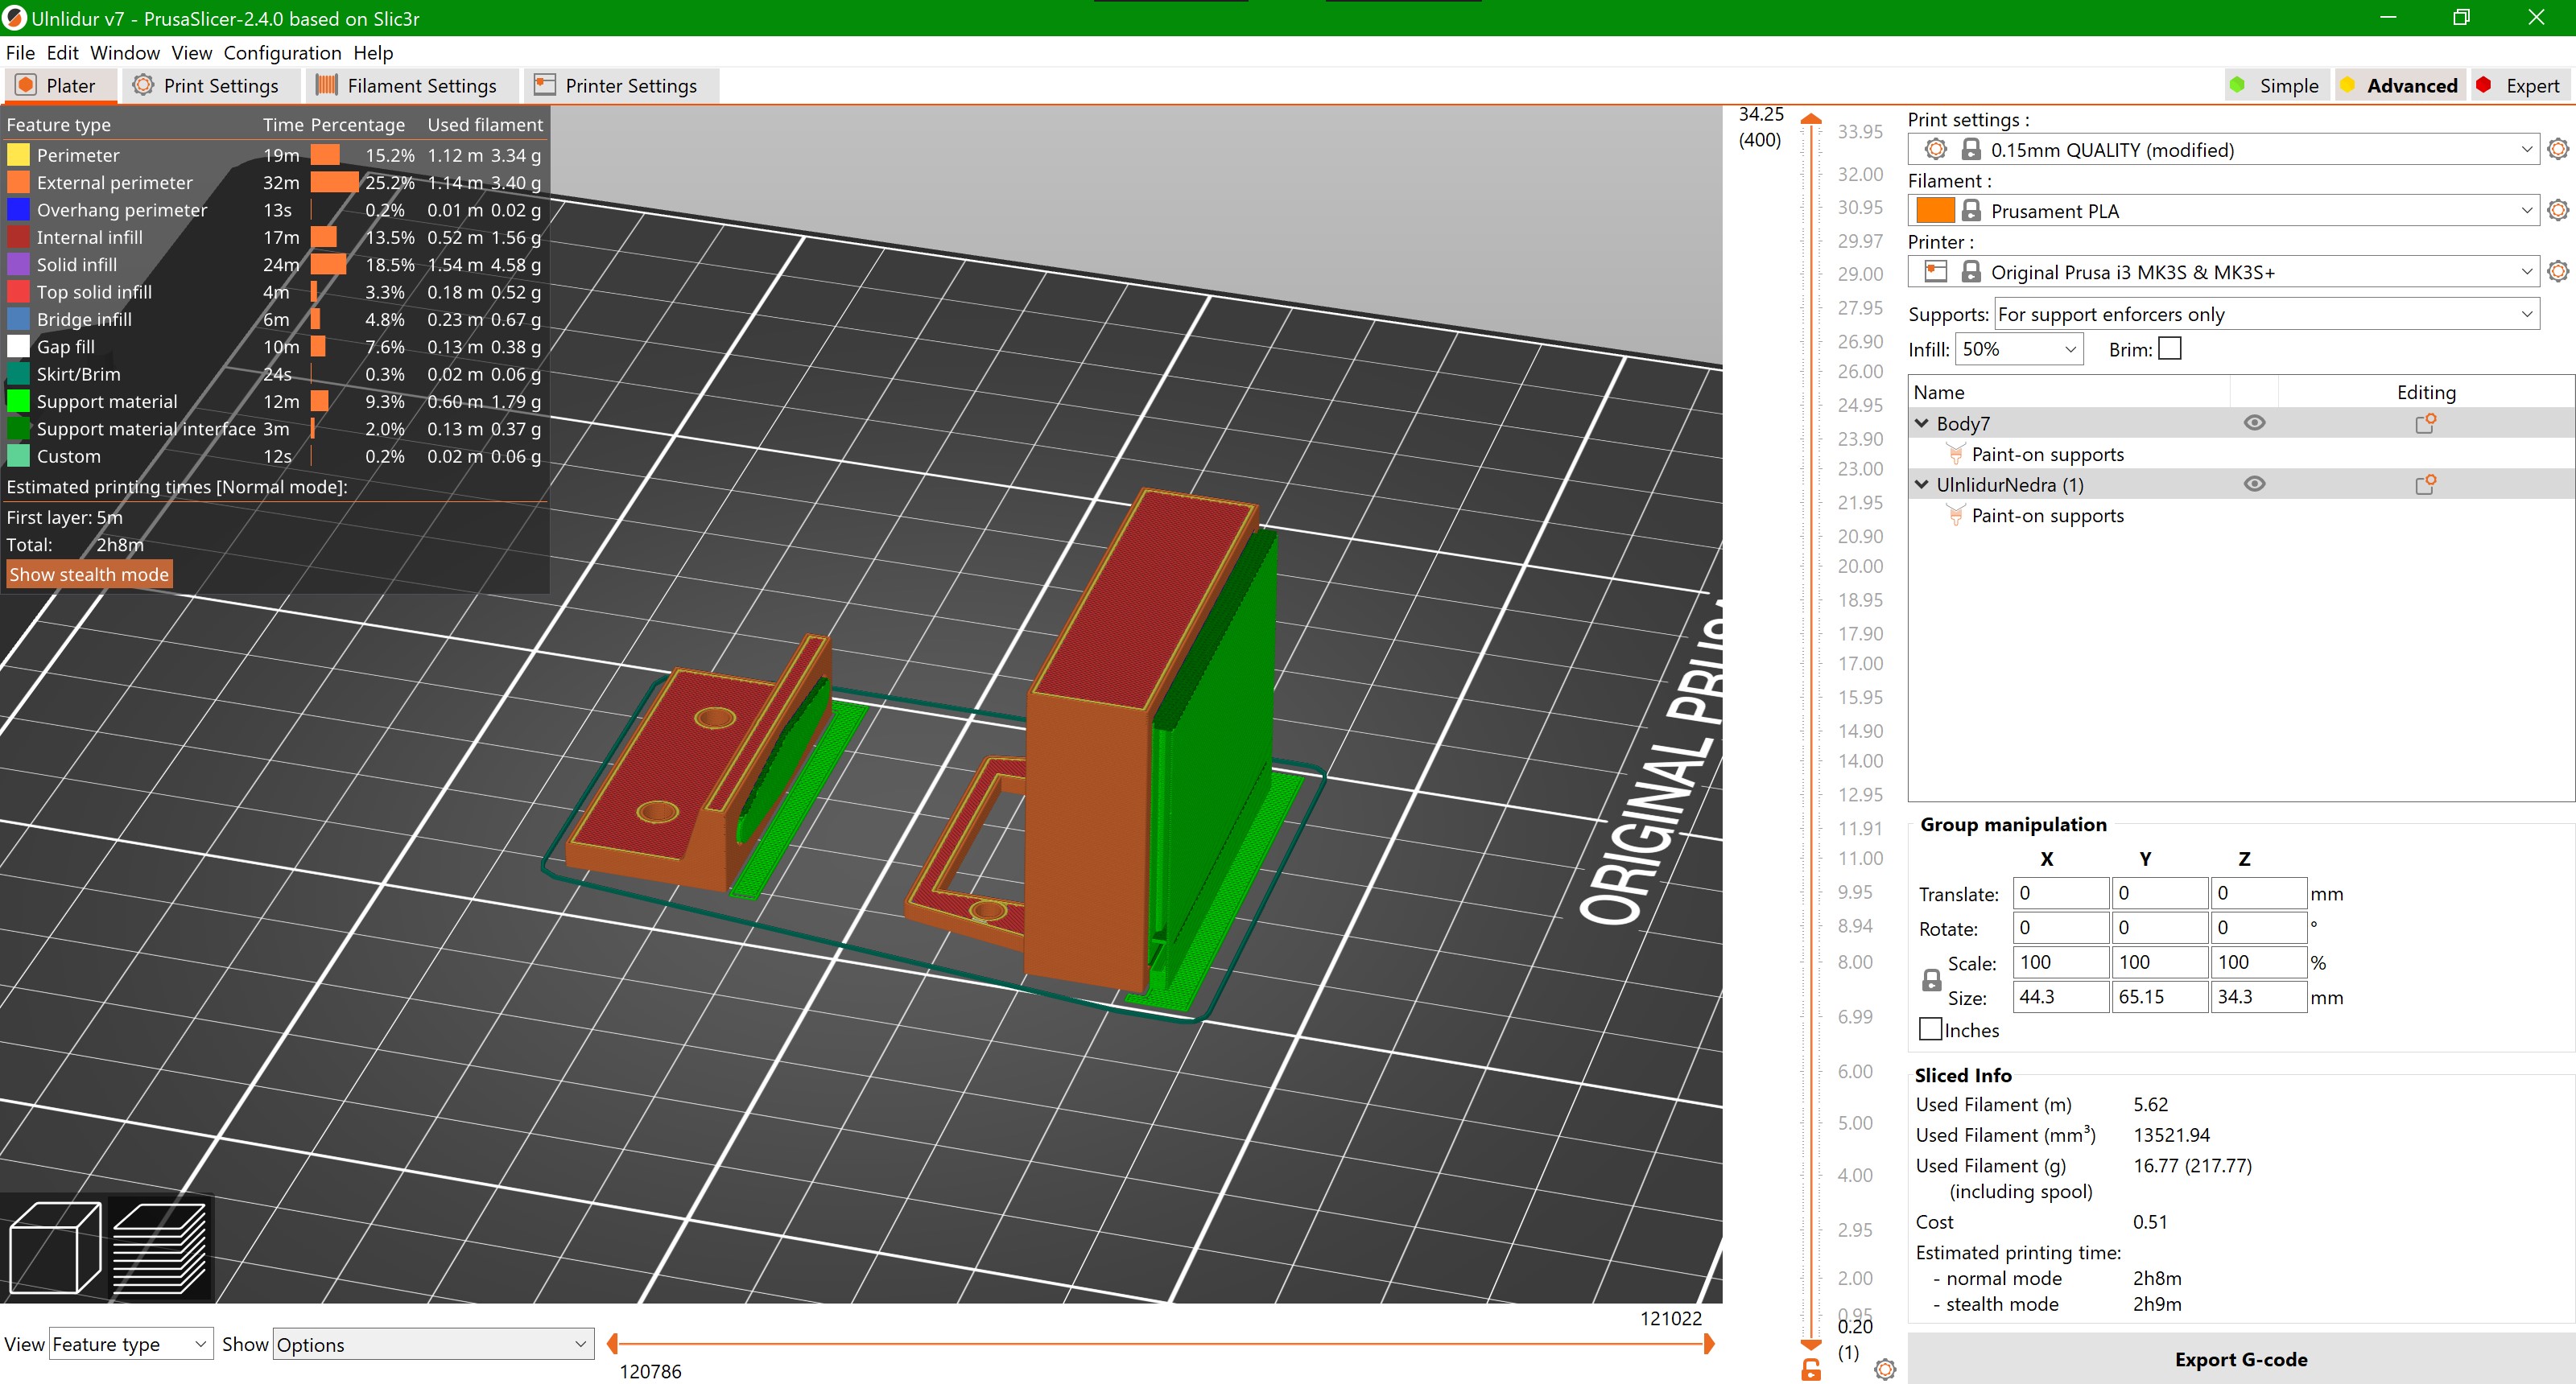Switch to Expert mode
2576x1384 pixels.
(2520, 85)
